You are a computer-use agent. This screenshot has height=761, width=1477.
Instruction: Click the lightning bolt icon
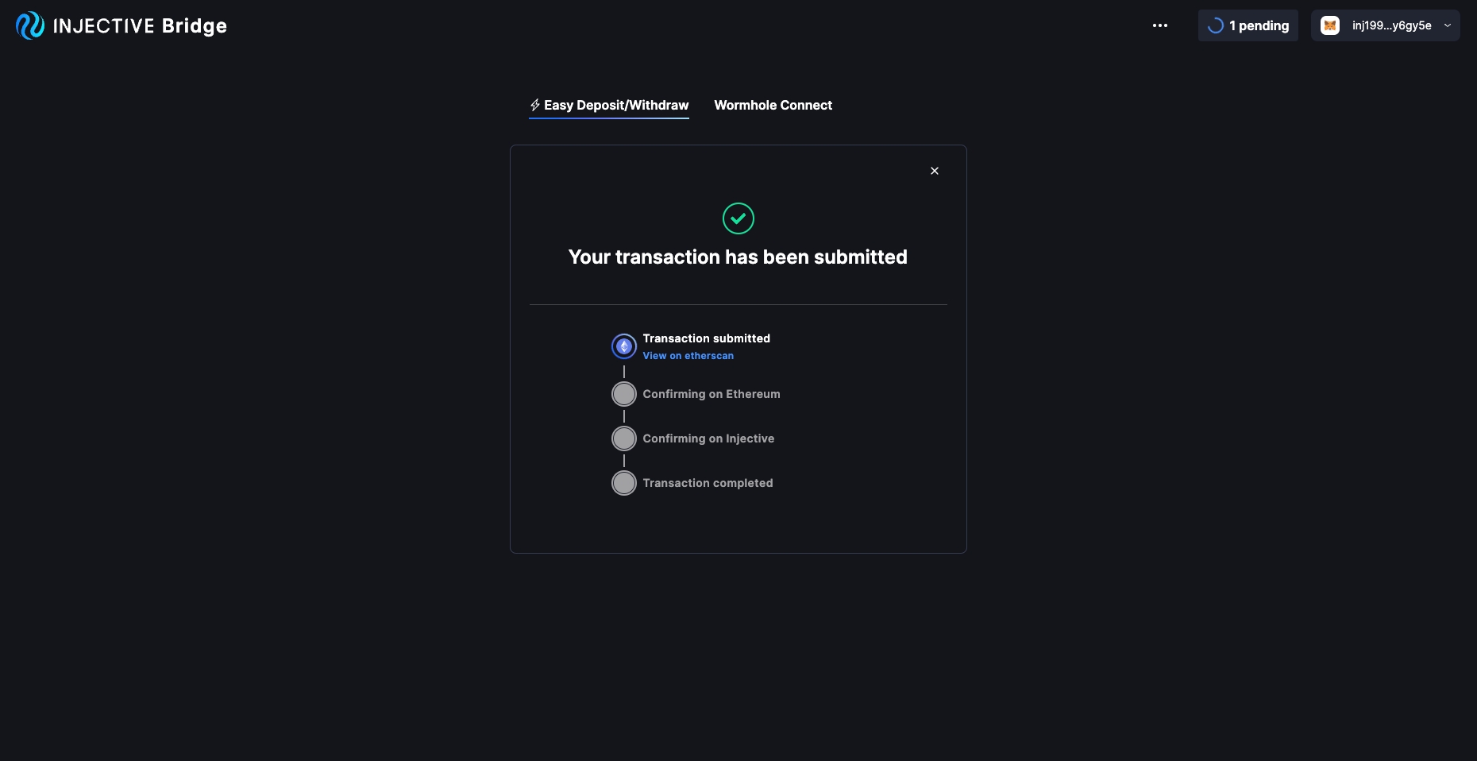click(x=535, y=105)
